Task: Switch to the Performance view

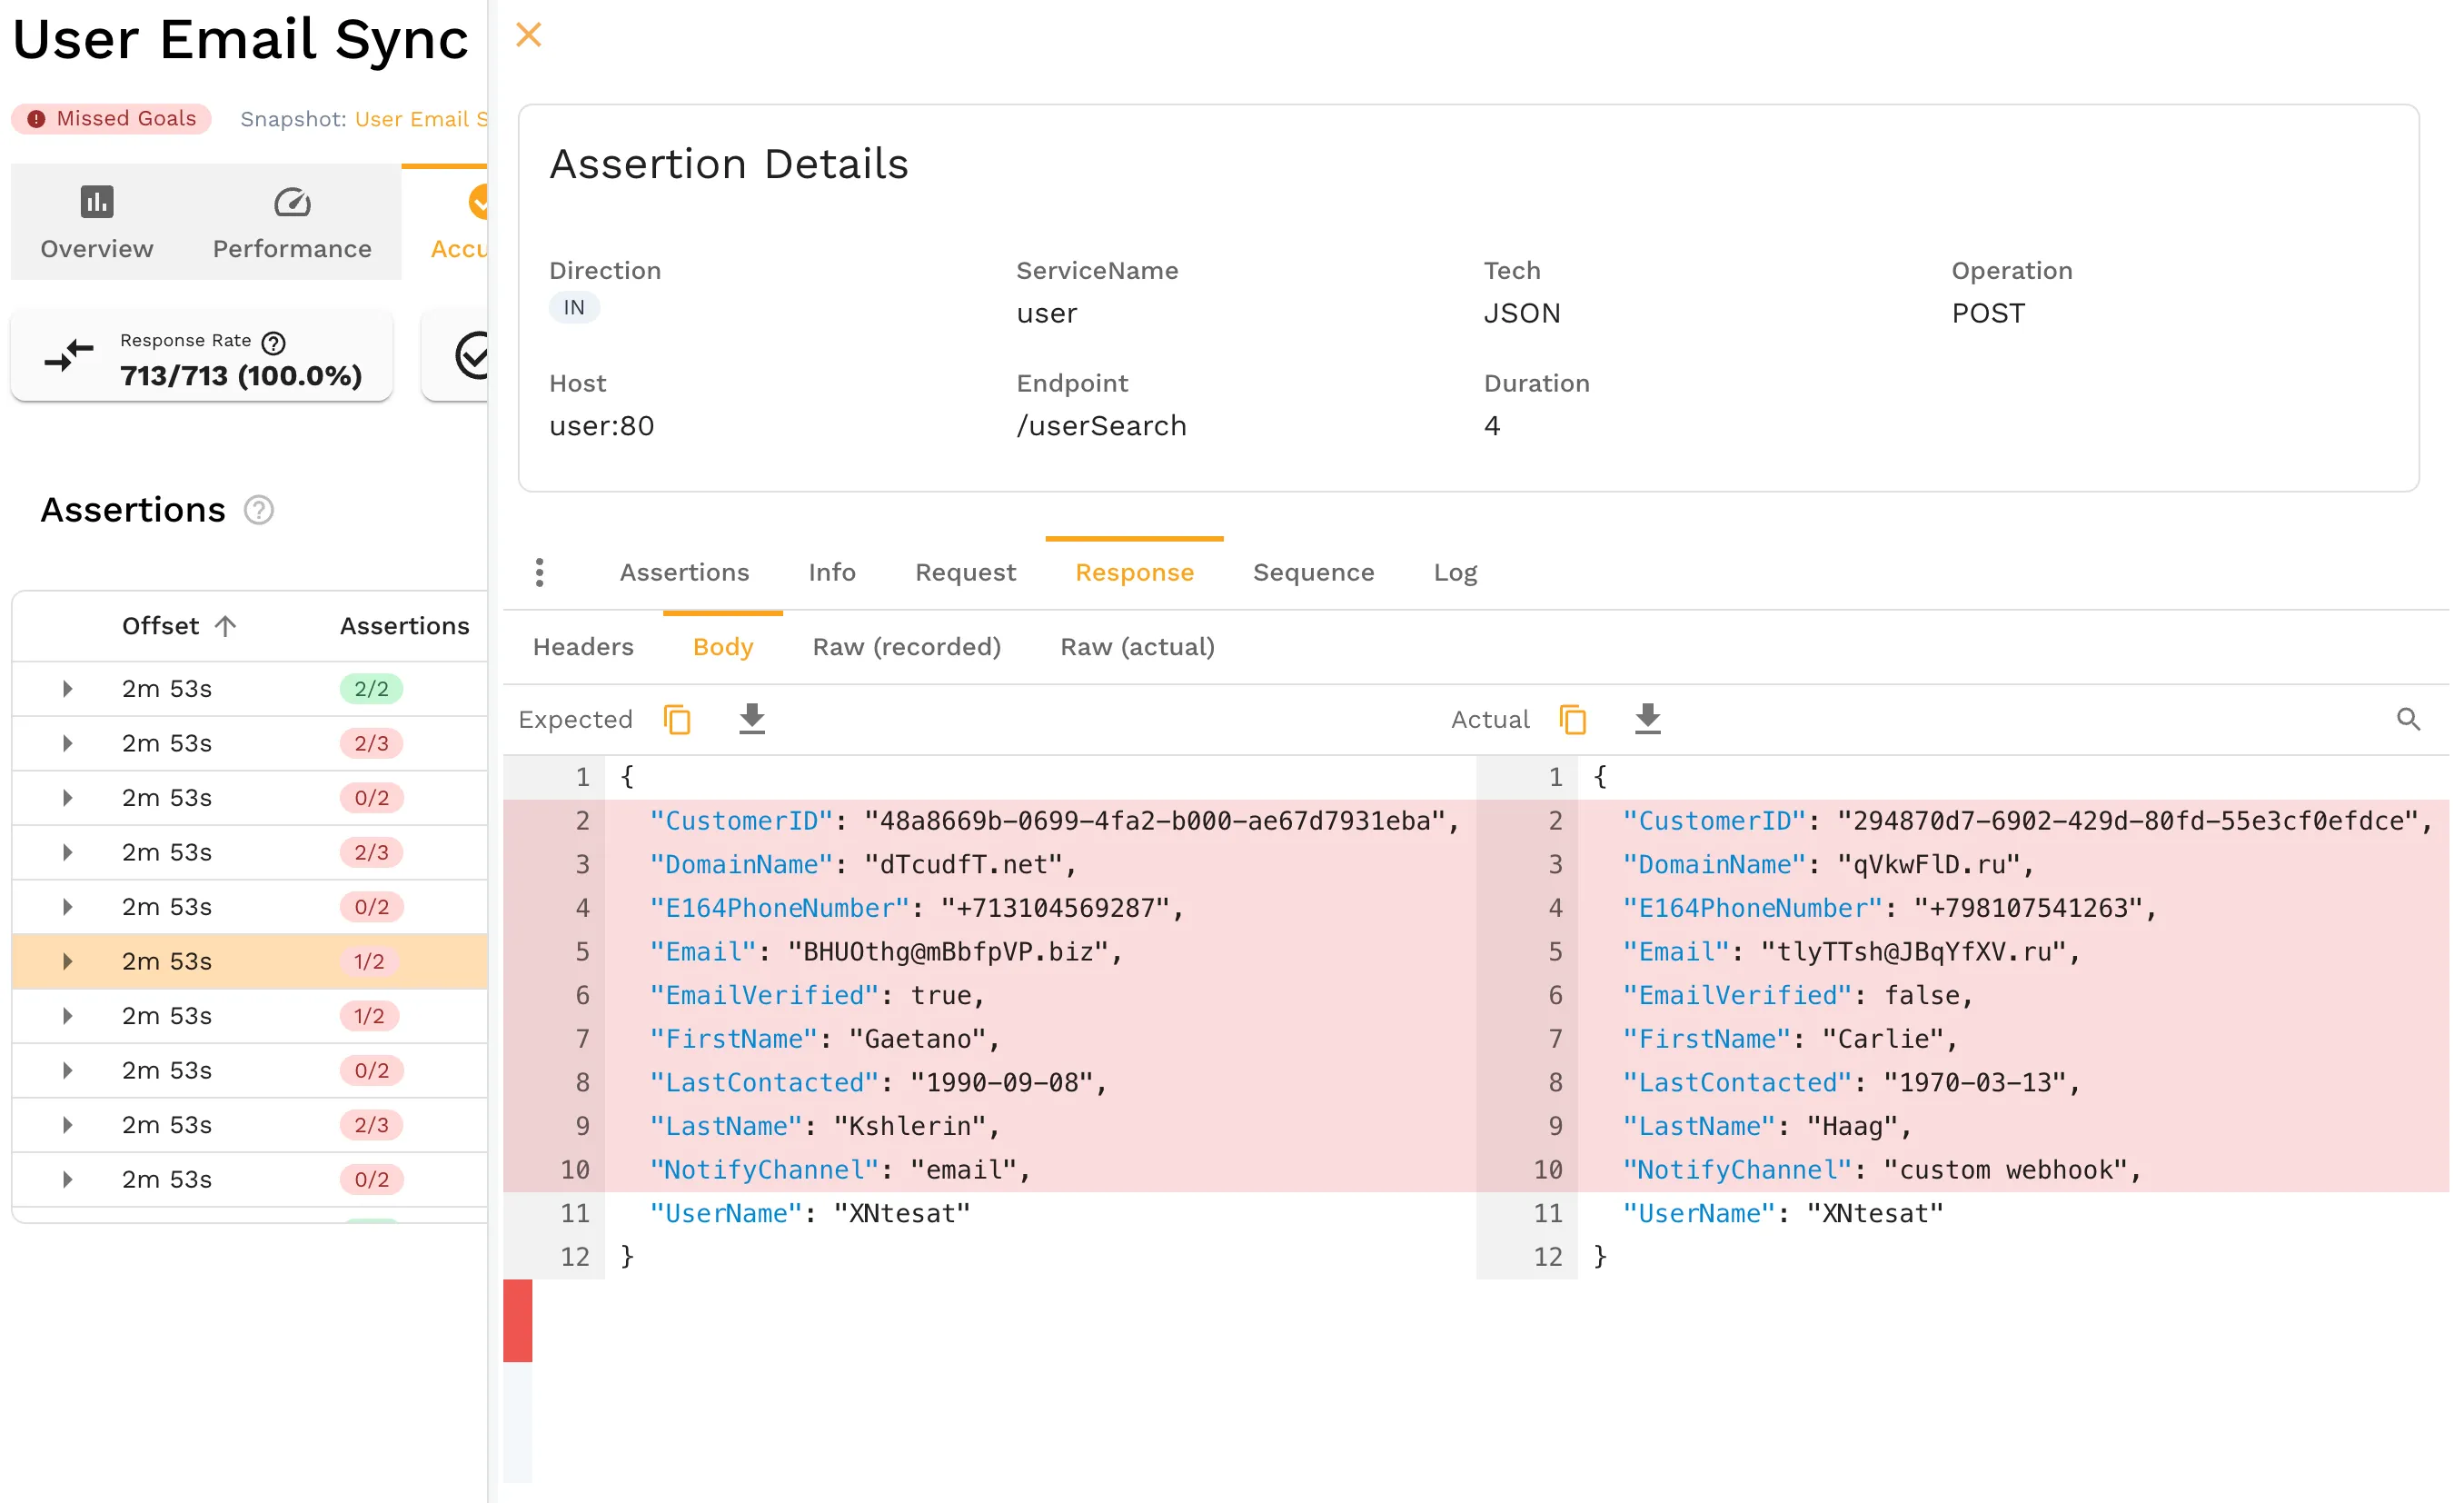Action: (291, 222)
